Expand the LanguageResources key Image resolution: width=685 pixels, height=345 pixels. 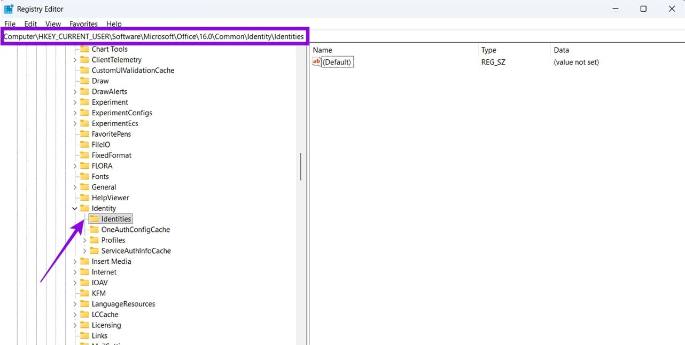pos(75,304)
